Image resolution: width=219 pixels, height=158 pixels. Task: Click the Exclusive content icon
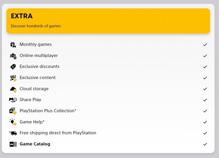[13, 78]
